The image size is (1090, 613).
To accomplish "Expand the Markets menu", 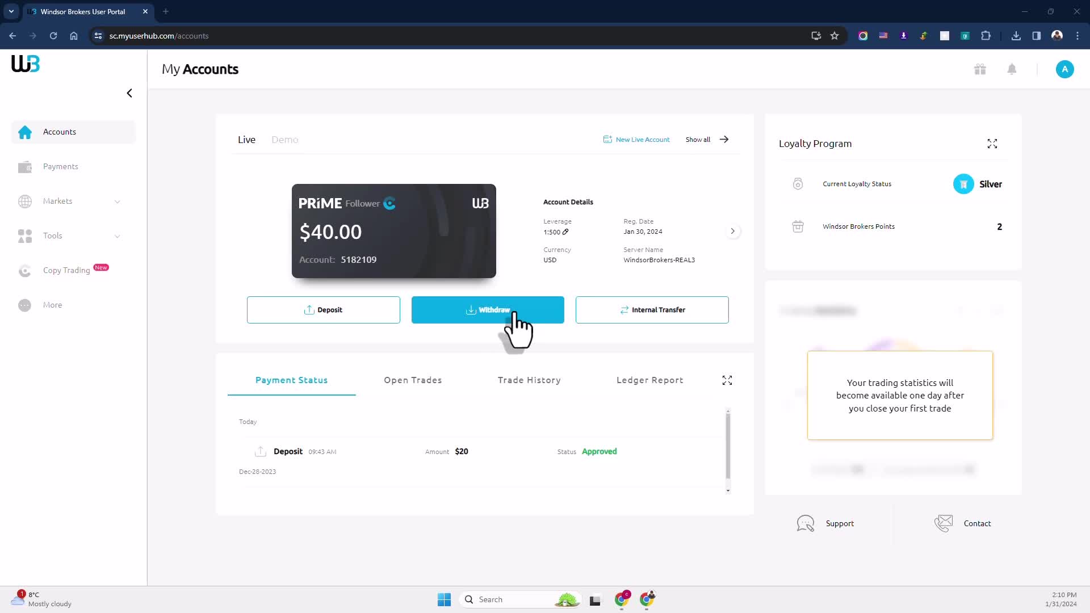I will 117,201.
